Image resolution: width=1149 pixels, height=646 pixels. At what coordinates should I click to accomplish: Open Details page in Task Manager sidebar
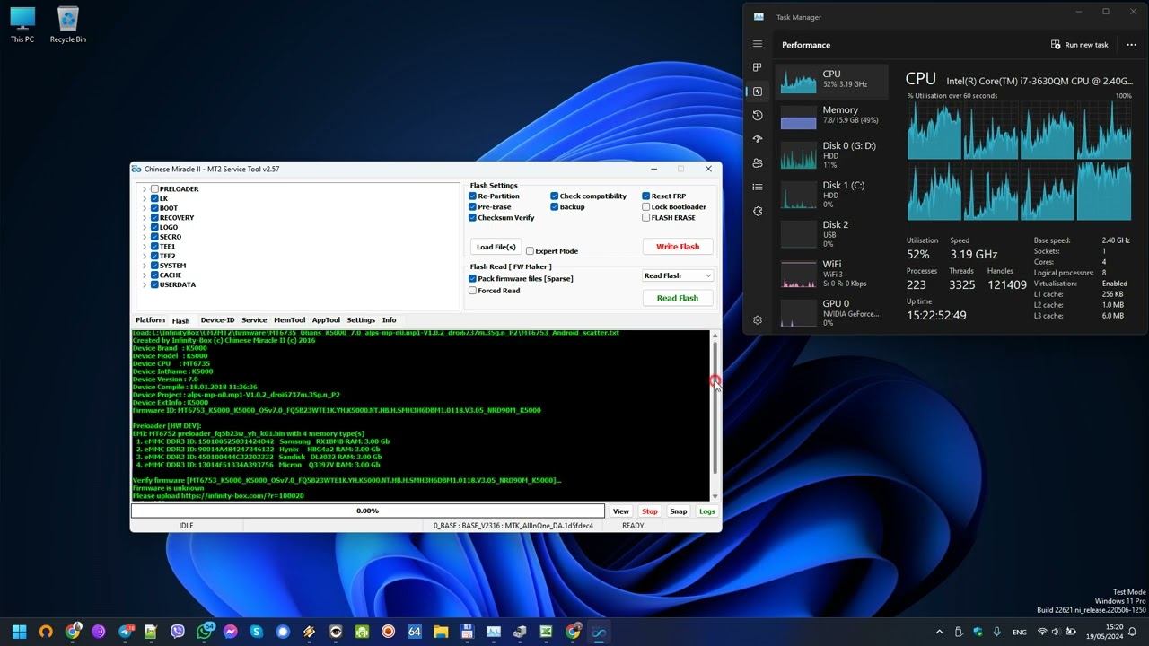pos(758,187)
